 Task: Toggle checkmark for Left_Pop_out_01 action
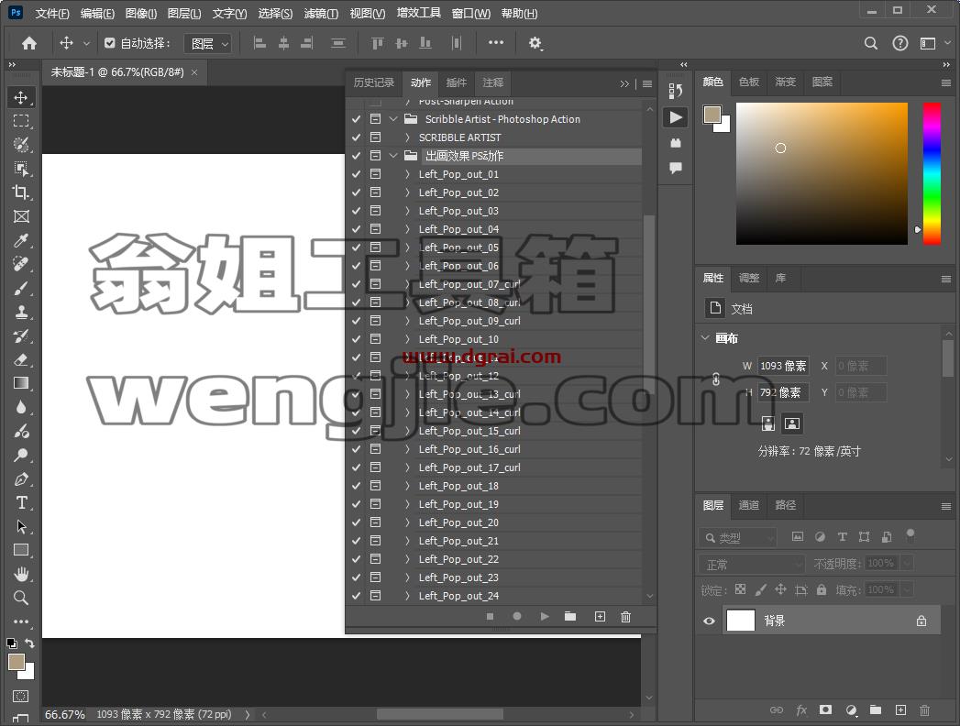356,174
